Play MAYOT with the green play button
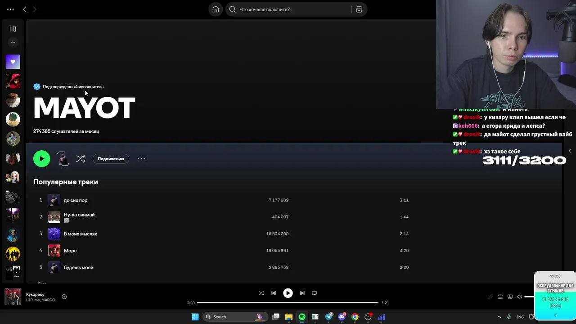The width and height of the screenshot is (576, 324). (42, 159)
